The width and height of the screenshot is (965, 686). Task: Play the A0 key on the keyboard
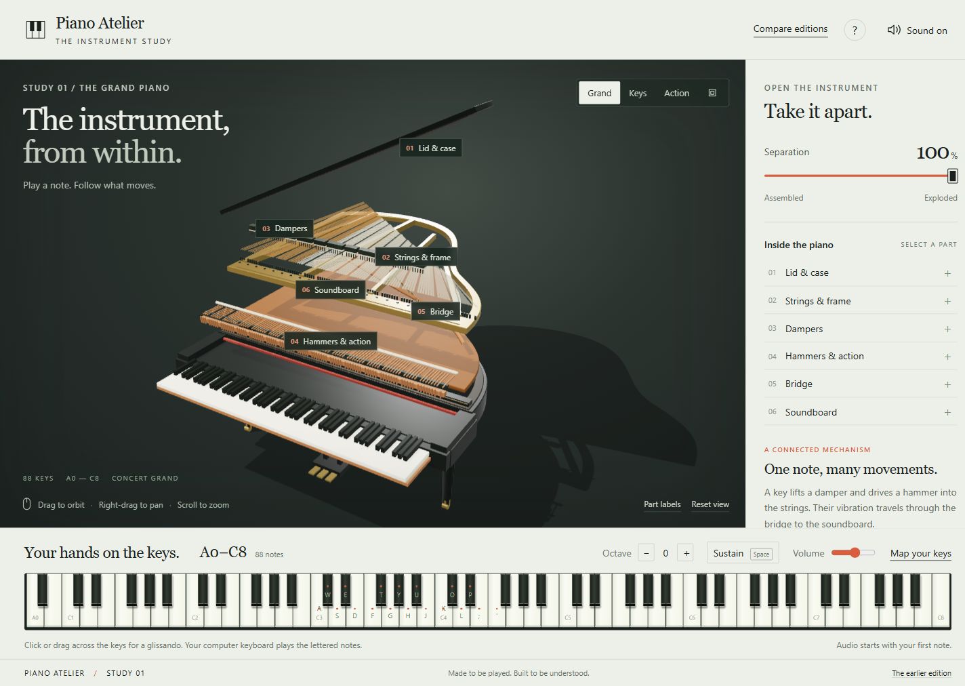tap(34, 616)
